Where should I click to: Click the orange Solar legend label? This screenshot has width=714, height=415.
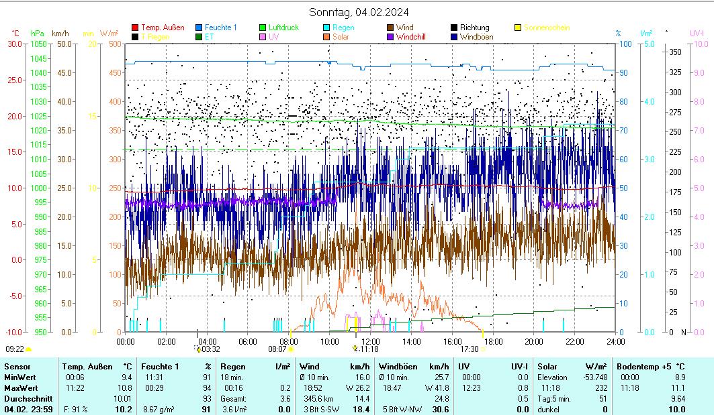[x=341, y=38]
